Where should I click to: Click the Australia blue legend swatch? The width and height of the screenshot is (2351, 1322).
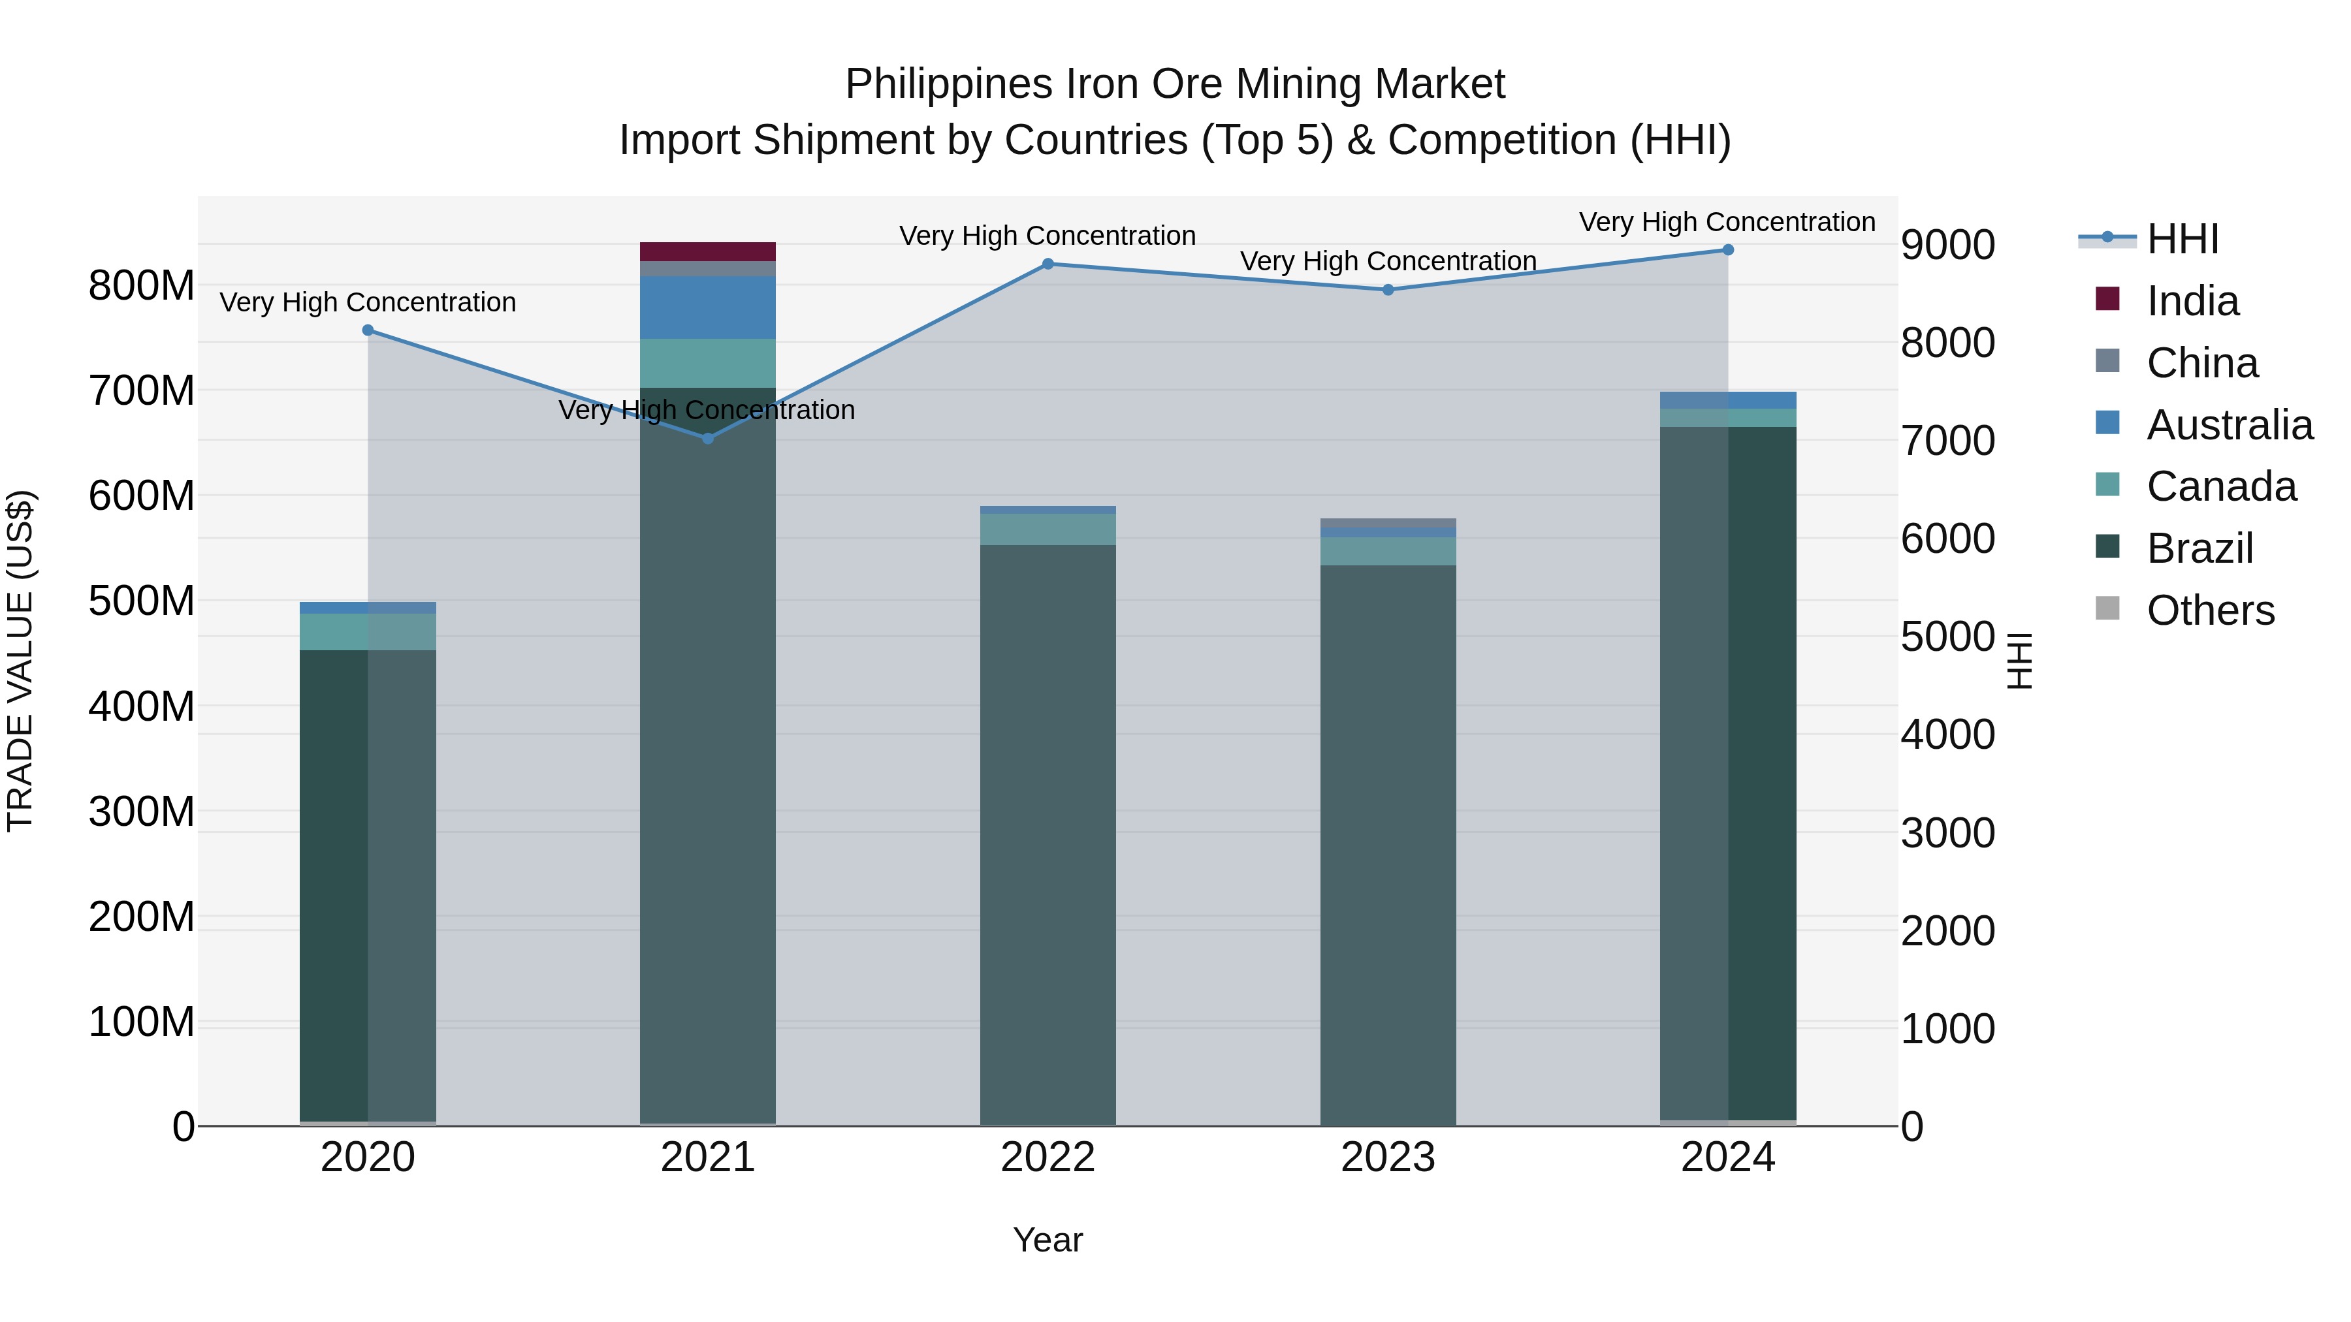(2107, 422)
